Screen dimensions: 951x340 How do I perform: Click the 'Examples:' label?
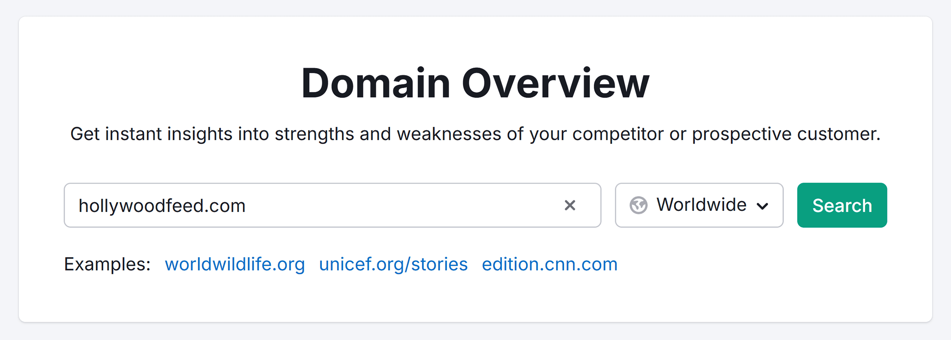pos(107,264)
